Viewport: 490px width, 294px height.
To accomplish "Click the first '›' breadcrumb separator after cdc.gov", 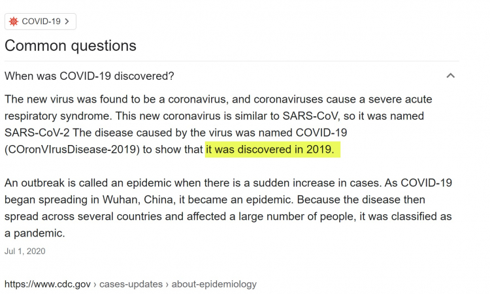I will coord(95,284).
